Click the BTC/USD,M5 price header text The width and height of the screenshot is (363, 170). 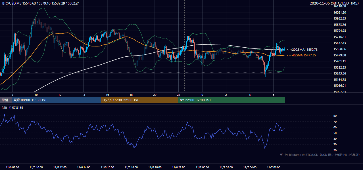tap(41, 3)
